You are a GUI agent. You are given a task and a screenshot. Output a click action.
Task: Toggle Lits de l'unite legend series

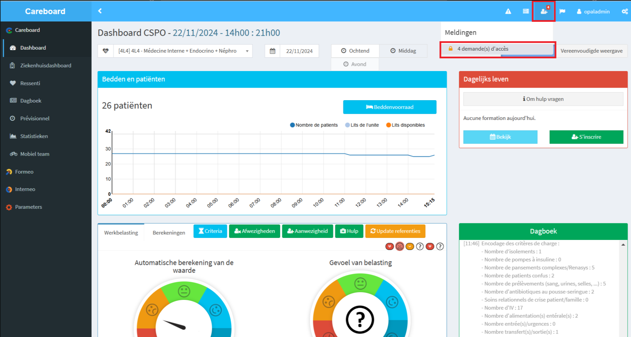(x=362, y=125)
